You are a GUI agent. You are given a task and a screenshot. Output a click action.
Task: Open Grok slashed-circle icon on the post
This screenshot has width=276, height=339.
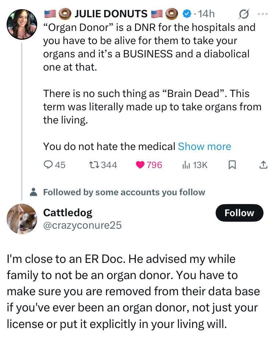coord(243,14)
